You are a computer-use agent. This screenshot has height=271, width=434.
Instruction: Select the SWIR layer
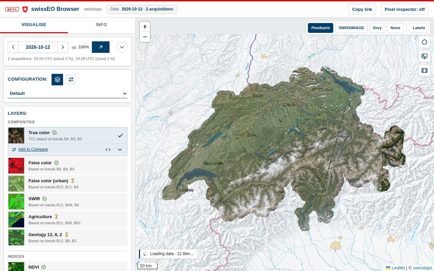pyautogui.click(x=67, y=202)
